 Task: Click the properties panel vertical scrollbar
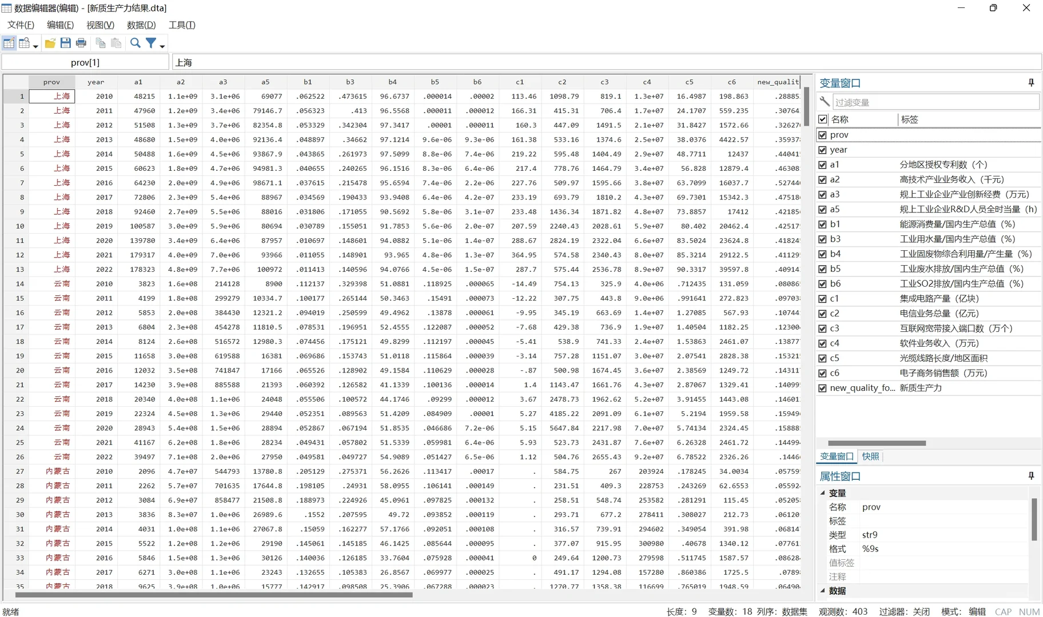tap(1034, 519)
